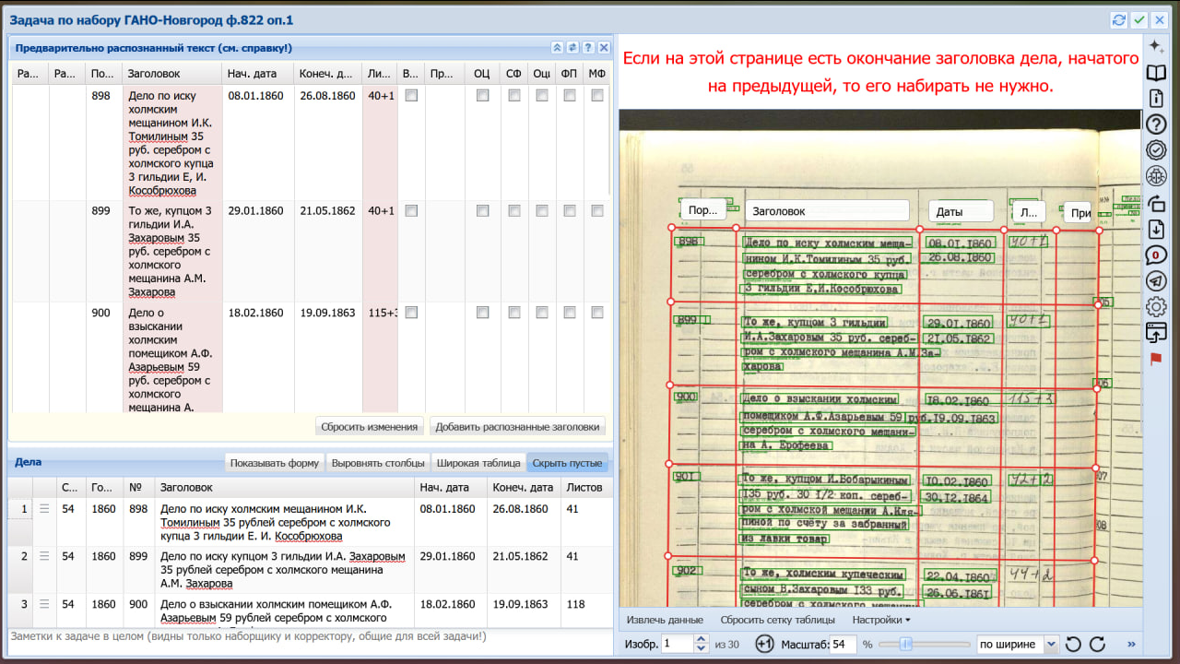
Task: Toggle the В... checkbox in row 898
Action: [x=411, y=95]
